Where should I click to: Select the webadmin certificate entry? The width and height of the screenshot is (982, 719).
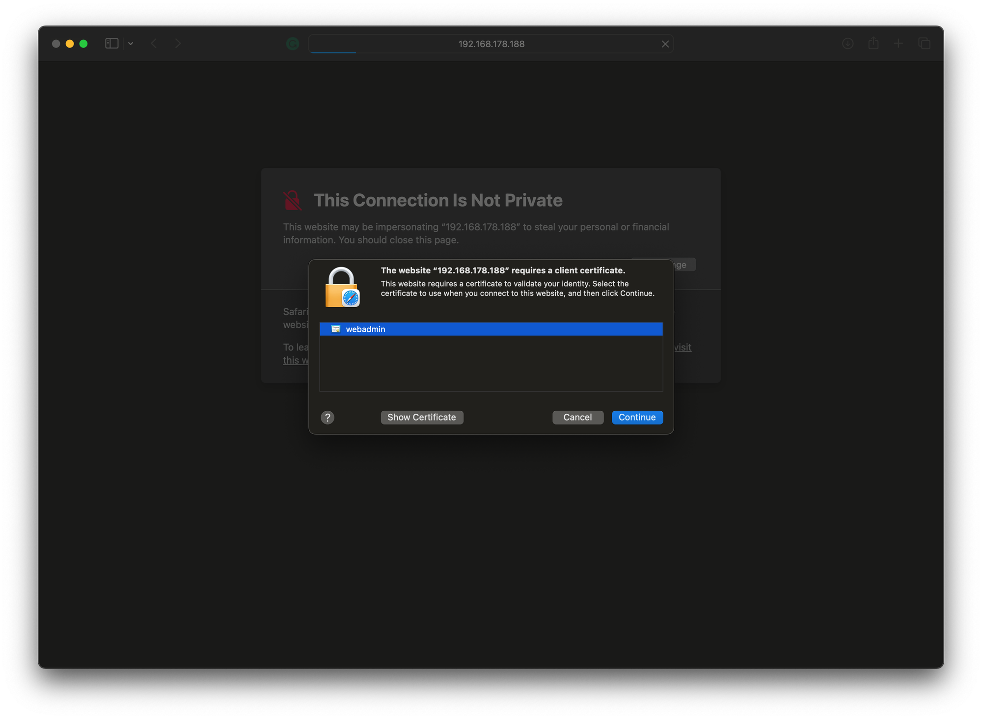(x=491, y=329)
